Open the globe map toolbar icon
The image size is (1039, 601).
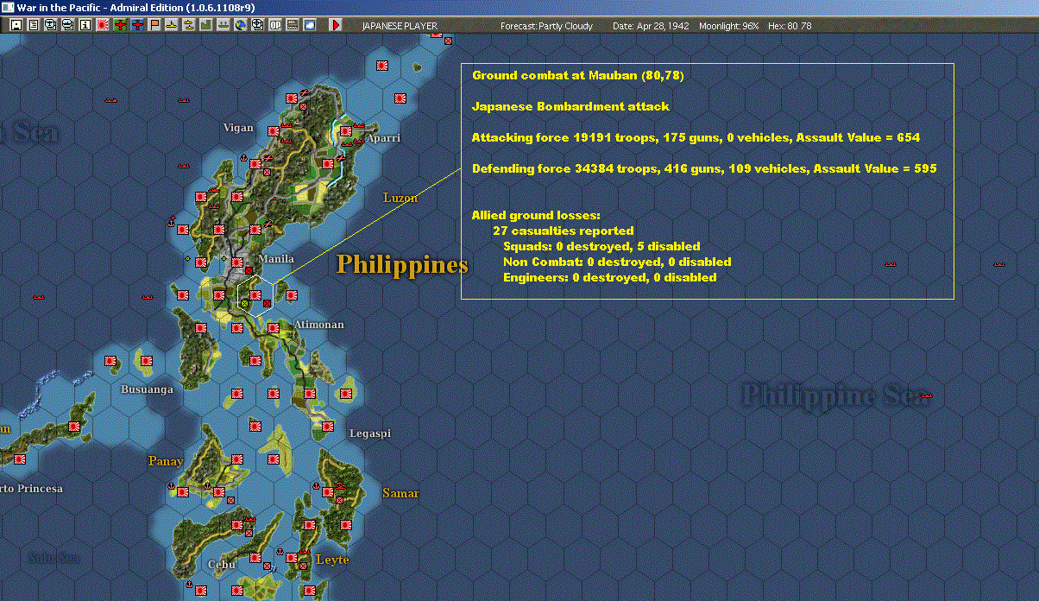click(240, 25)
